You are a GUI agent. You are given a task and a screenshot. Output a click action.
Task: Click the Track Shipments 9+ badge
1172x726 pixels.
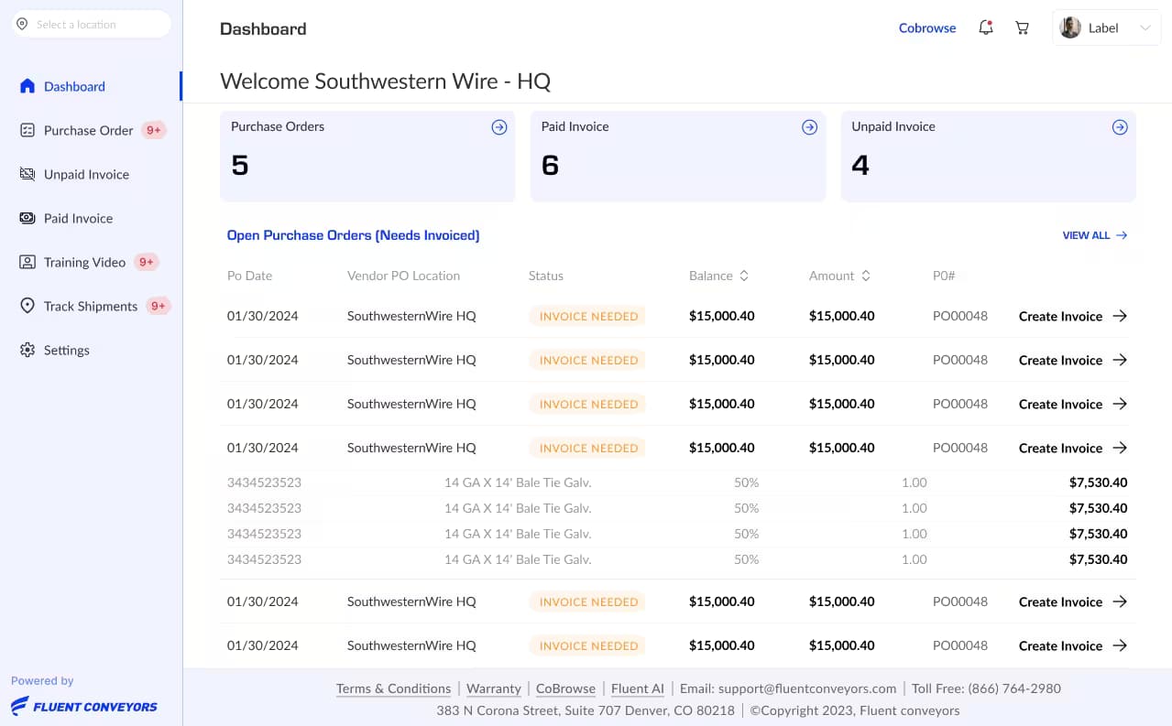click(x=159, y=306)
